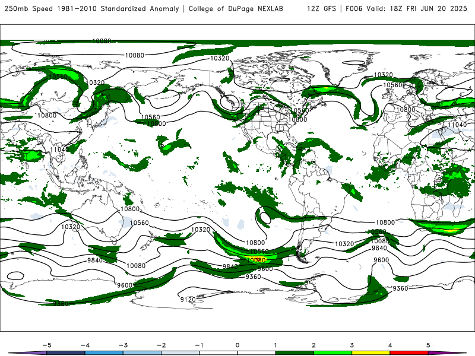Click the '-1' colorbar tick label
This screenshot has width=475, height=356.
coord(199,345)
